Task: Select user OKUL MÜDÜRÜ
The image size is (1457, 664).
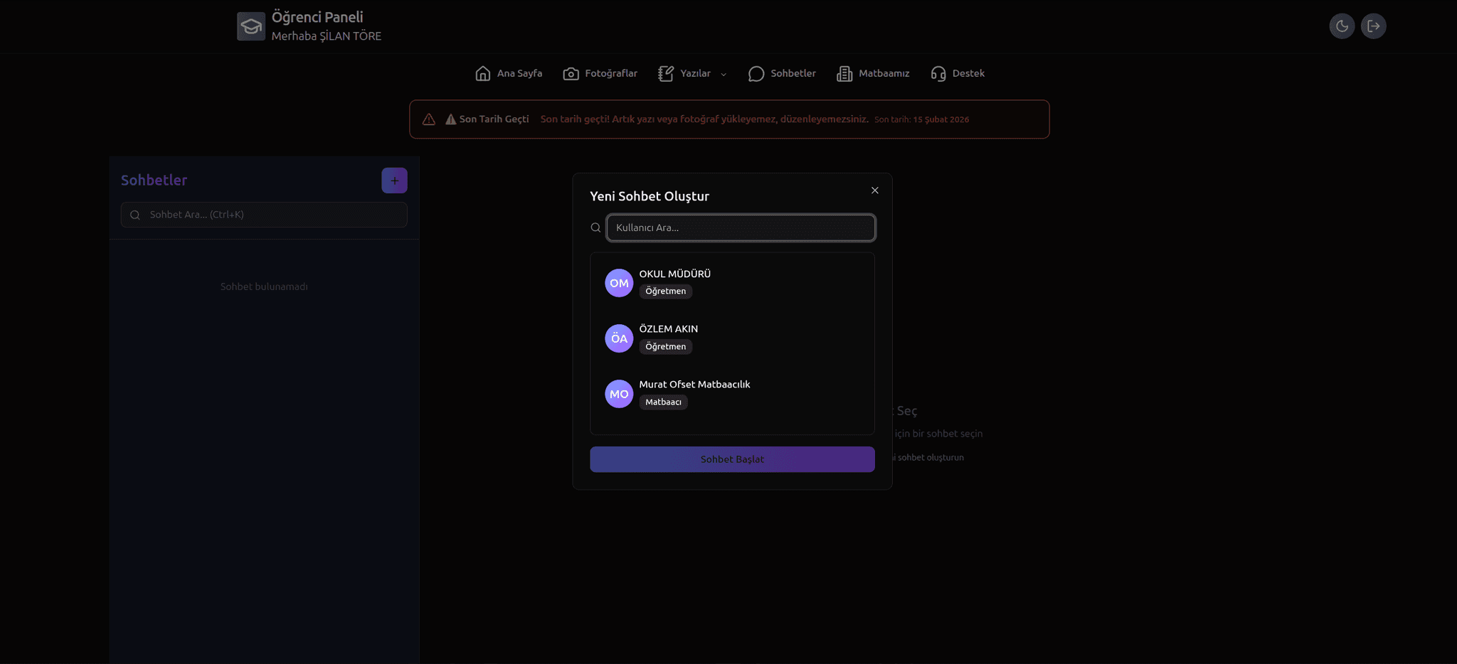Action: (x=732, y=283)
